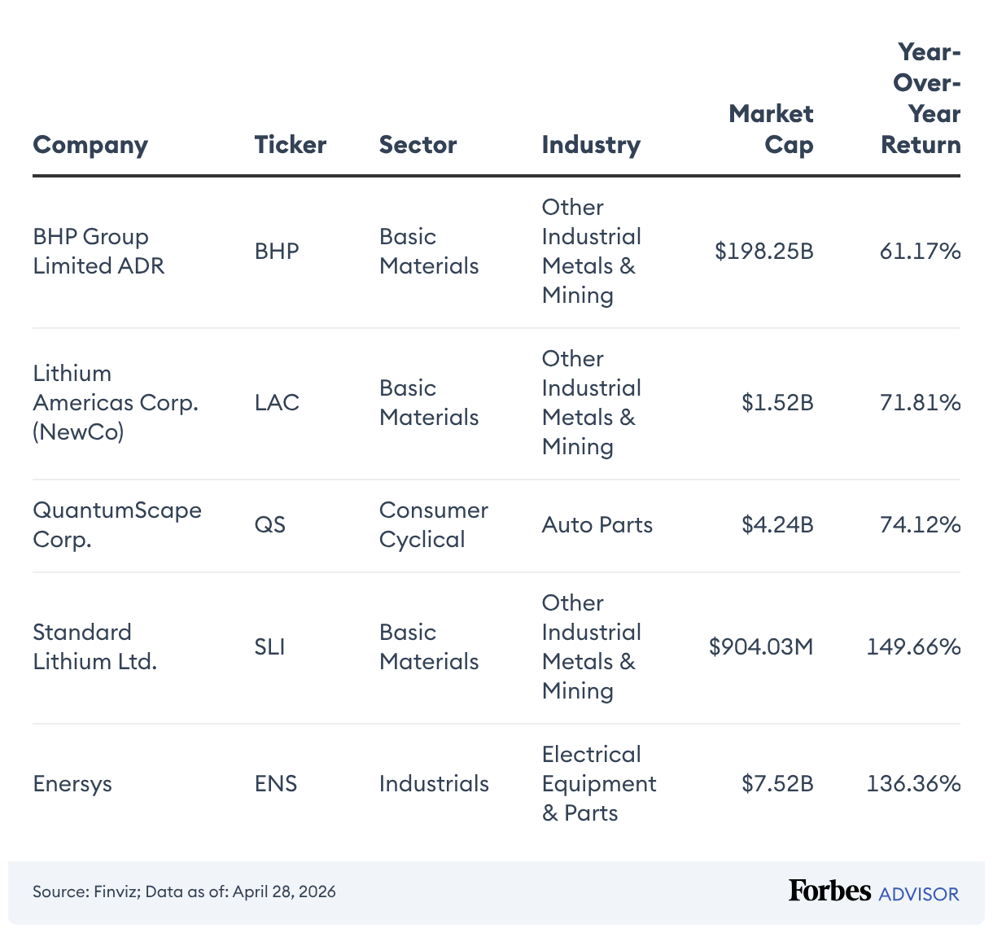Select Standard Lithium Ltd. company name

94,647
